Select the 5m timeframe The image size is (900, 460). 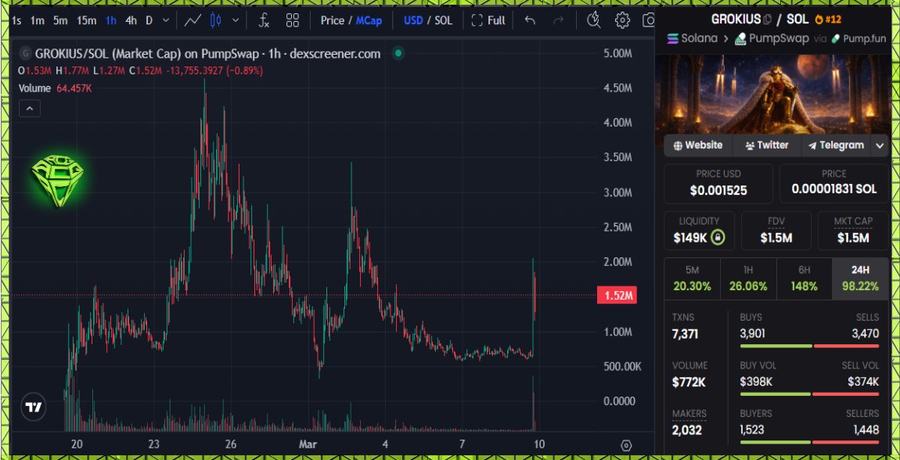point(60,20)
